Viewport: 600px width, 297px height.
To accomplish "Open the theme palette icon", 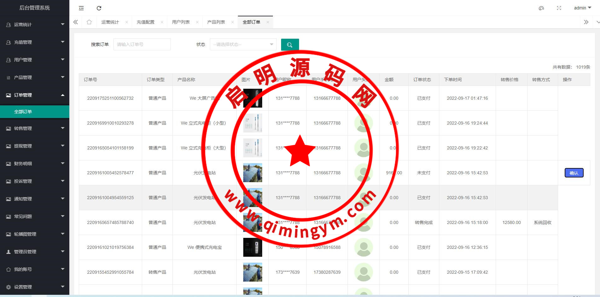I will 541,8.
